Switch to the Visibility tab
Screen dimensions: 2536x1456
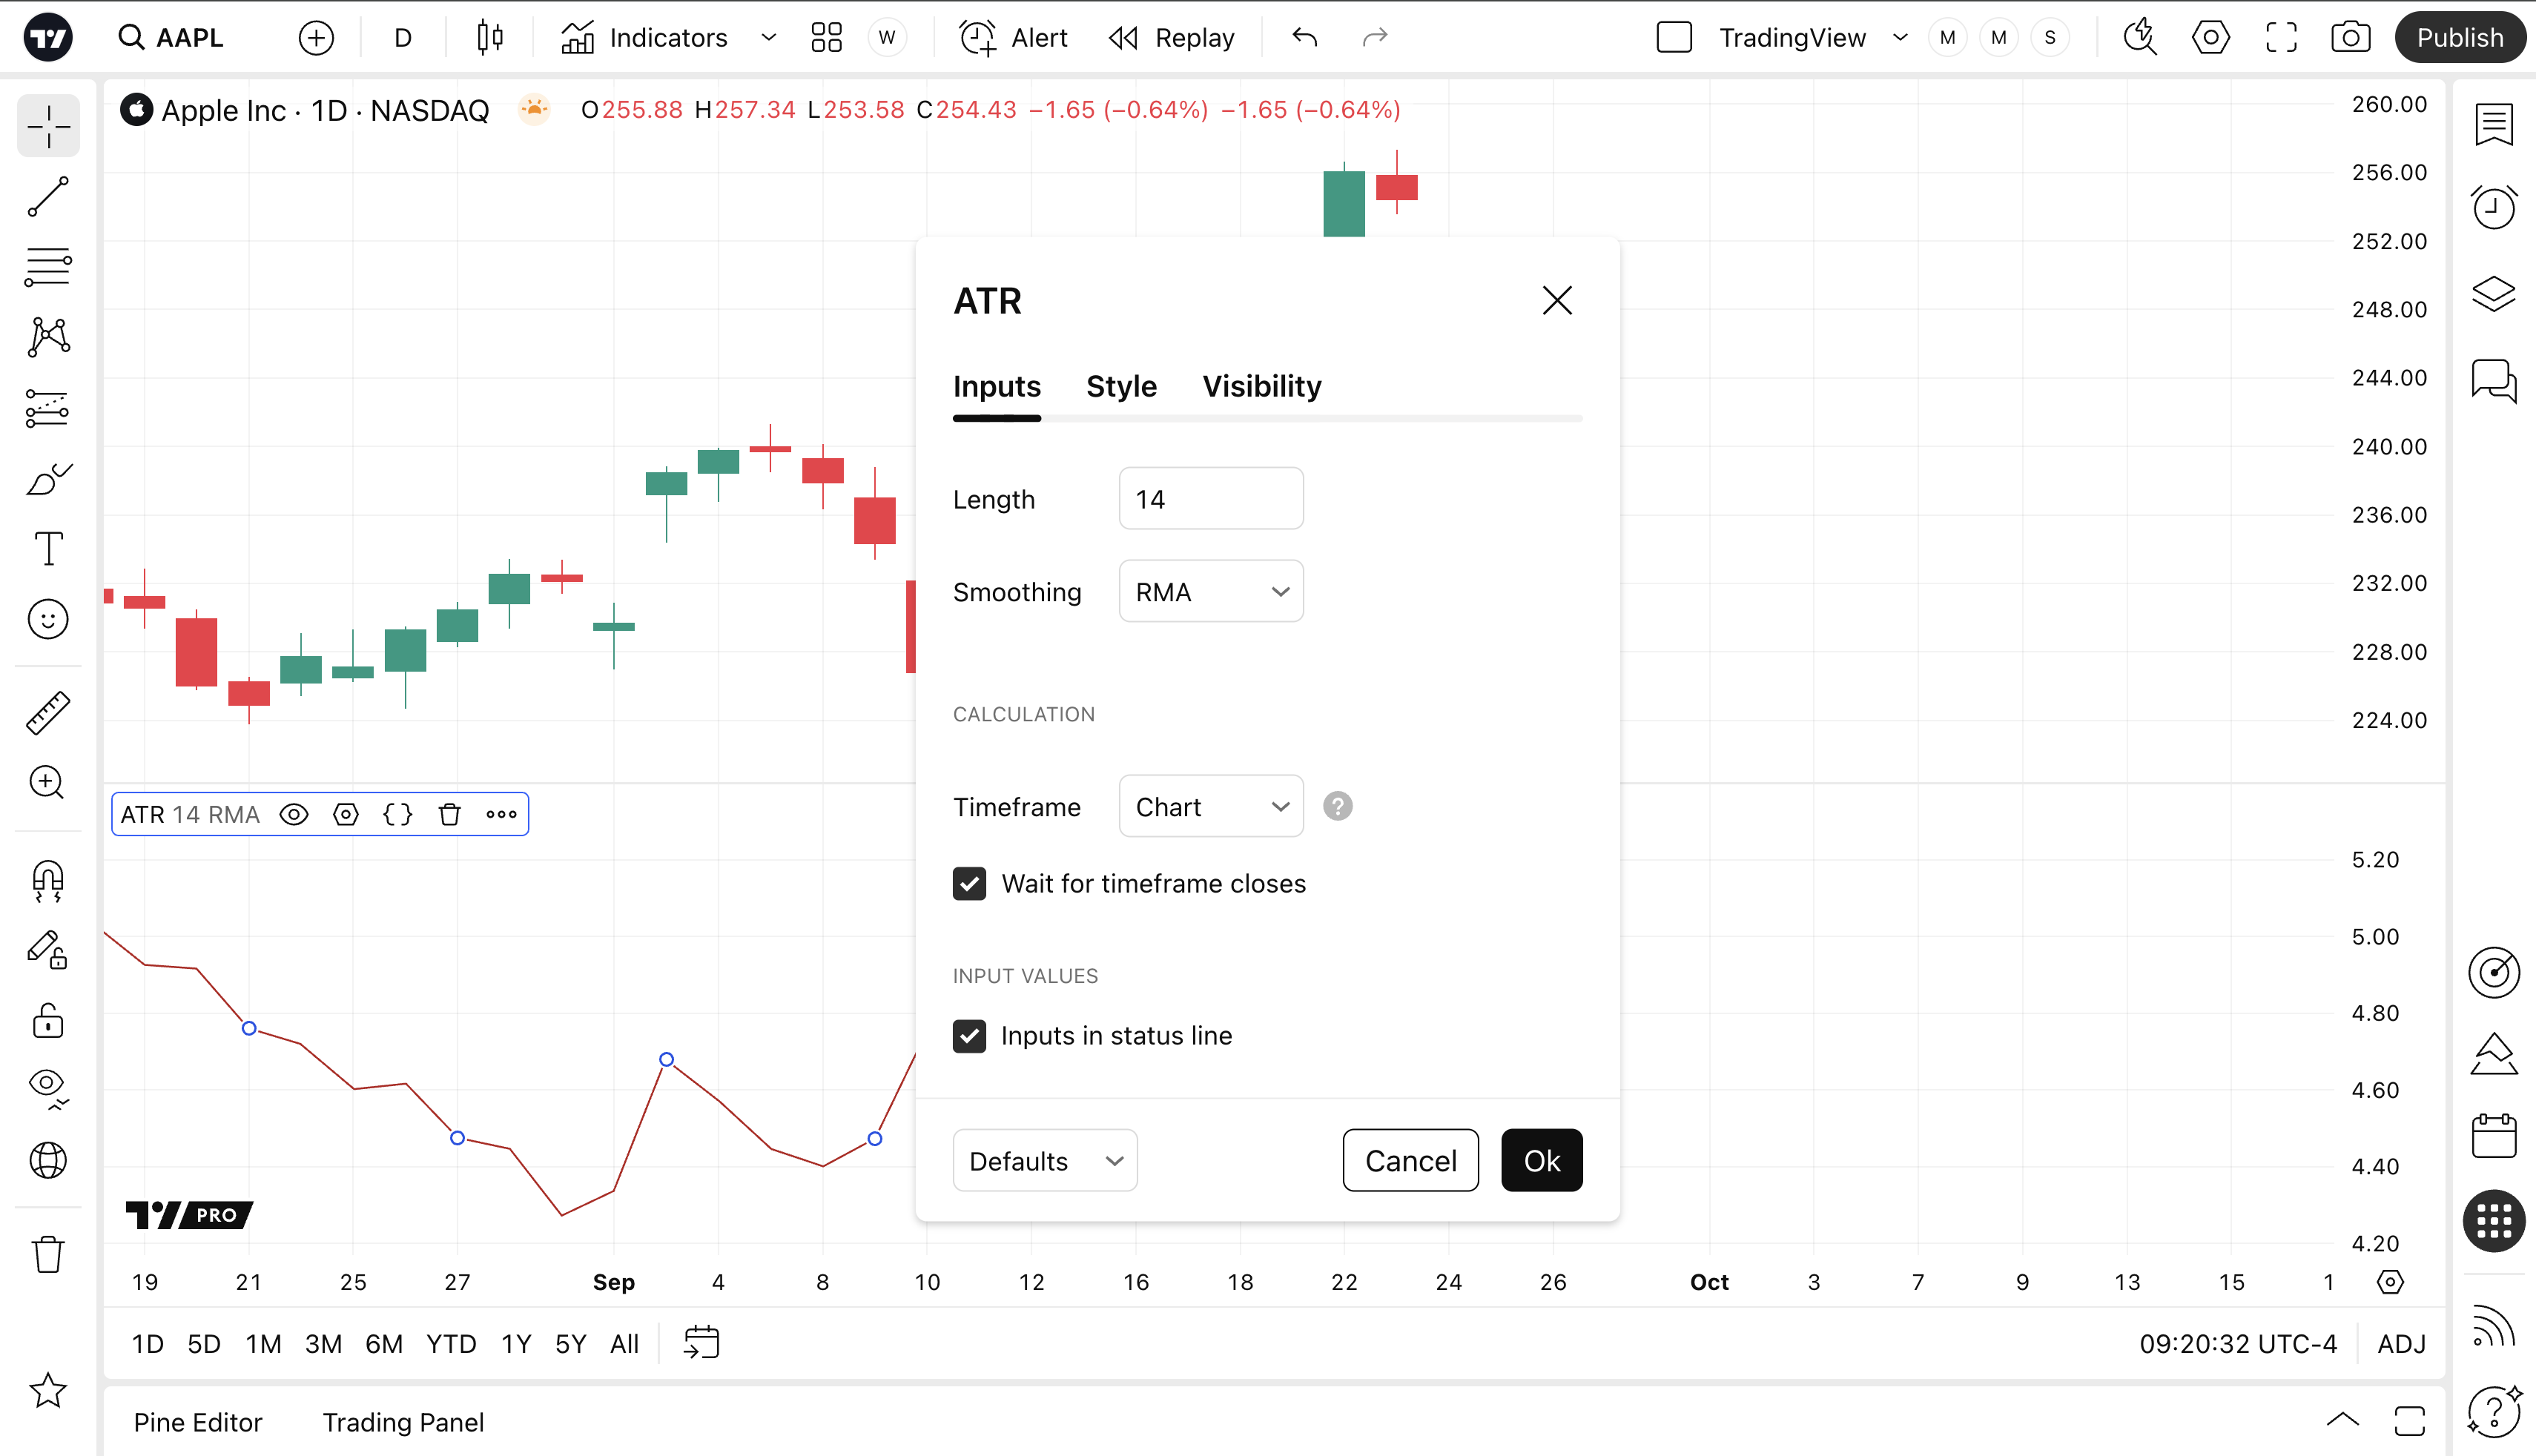click(1261, 387)
